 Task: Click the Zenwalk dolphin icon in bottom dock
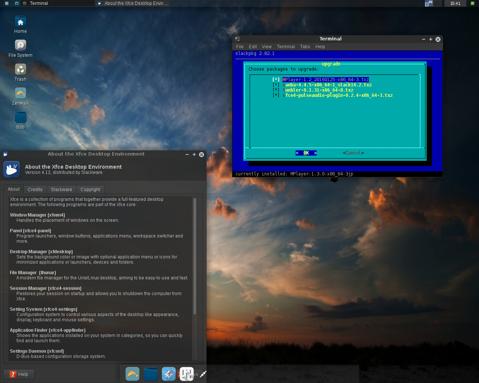(132, 374)
